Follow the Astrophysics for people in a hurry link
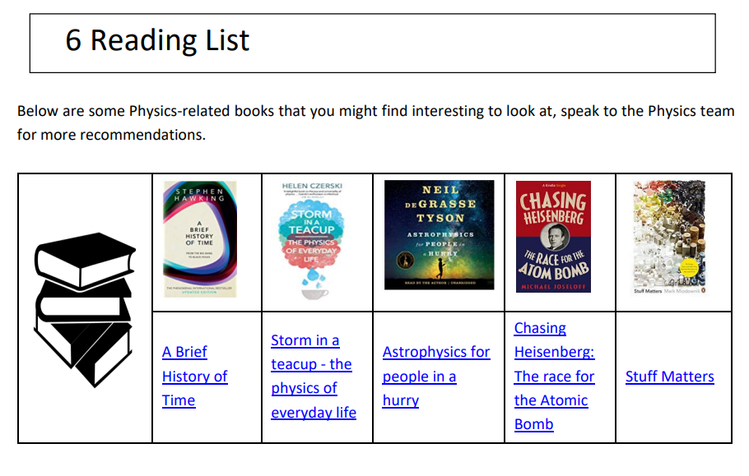The image size is (749, 476). (x=436, y=377)
